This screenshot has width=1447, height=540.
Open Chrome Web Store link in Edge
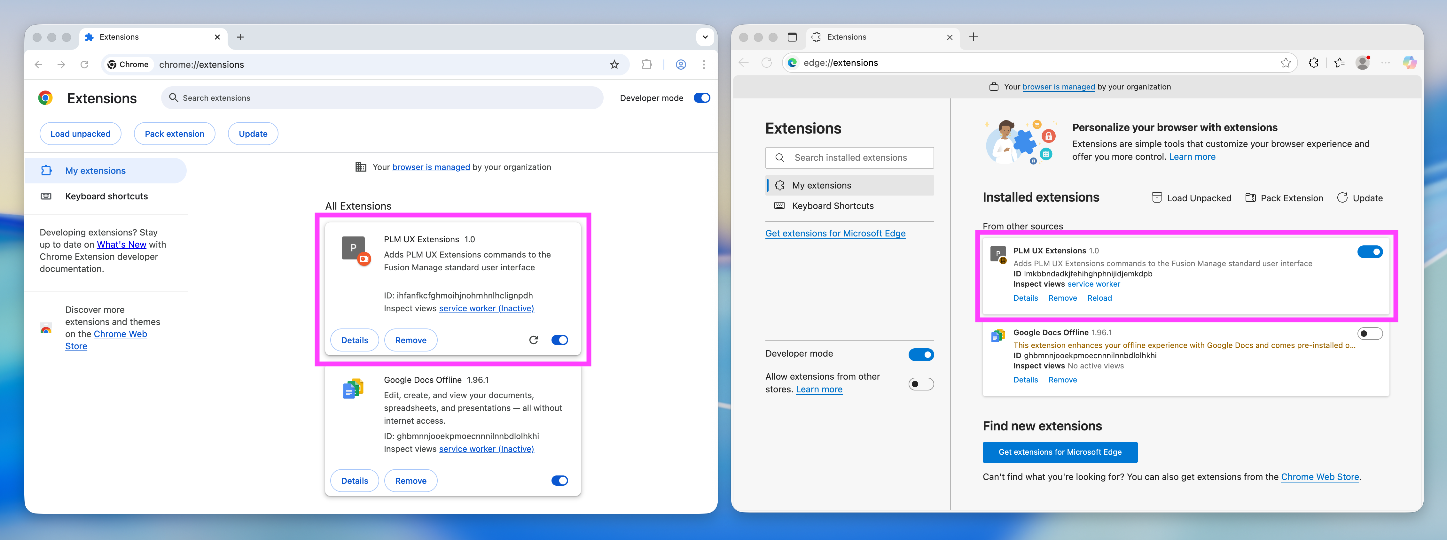click(x=1319, y=477)
